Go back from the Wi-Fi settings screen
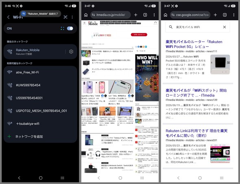 click(9, 17)
